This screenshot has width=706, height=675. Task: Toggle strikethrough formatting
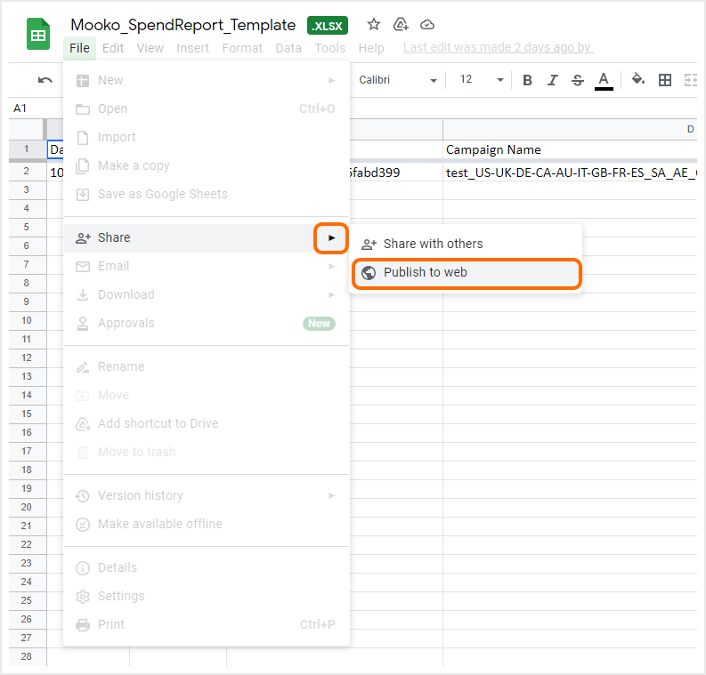578,80
